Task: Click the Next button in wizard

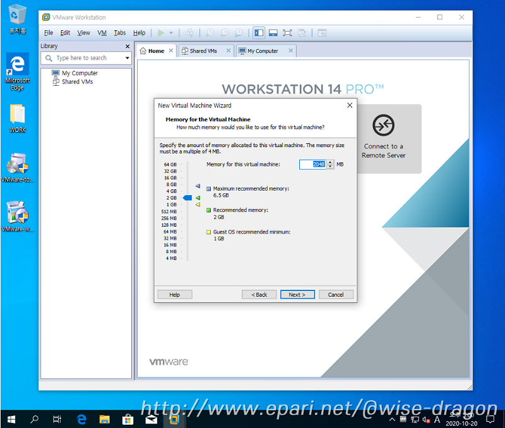Action: pos(297,295)
